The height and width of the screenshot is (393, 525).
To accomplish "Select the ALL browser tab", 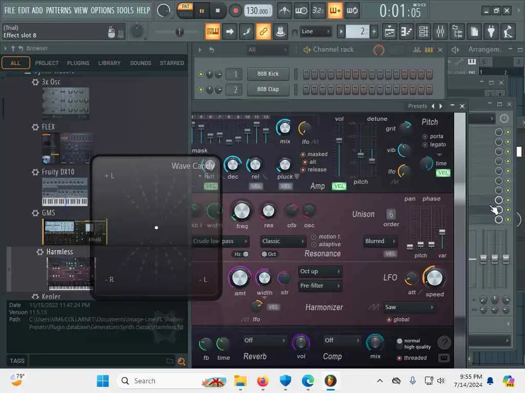I will 16,63.
